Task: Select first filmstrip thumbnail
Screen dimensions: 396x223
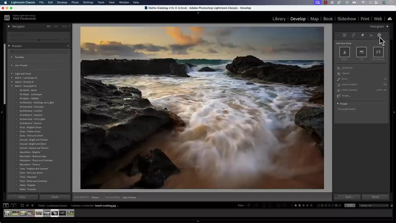Action: coord(8,213)
